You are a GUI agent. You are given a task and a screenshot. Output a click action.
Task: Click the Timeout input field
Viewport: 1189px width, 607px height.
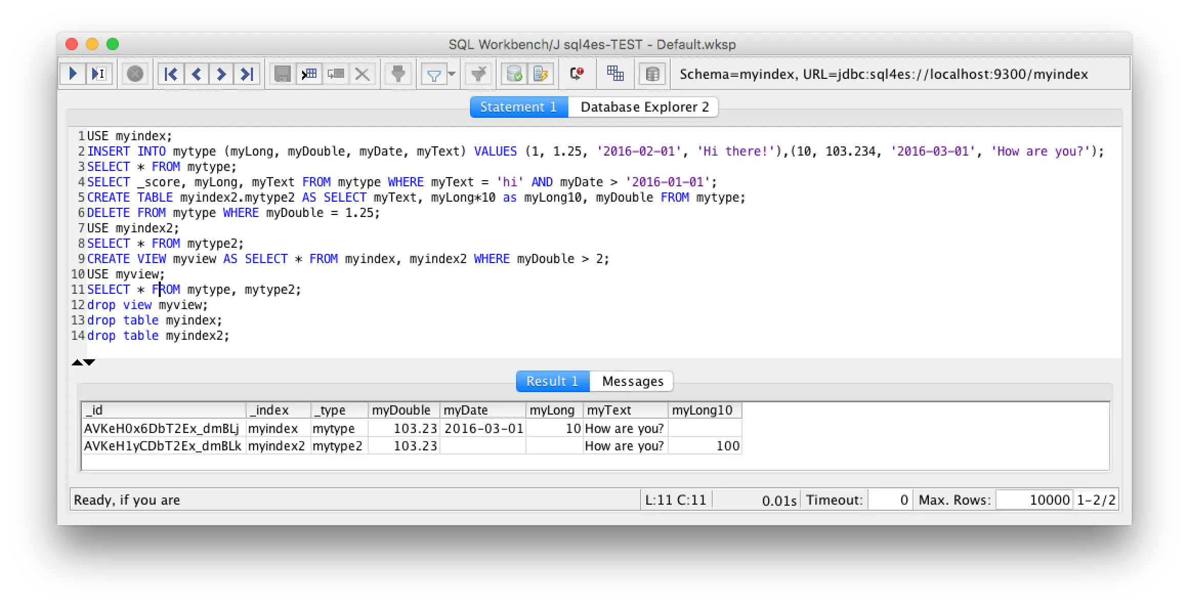pyautogui.click(x=891, y=500)
